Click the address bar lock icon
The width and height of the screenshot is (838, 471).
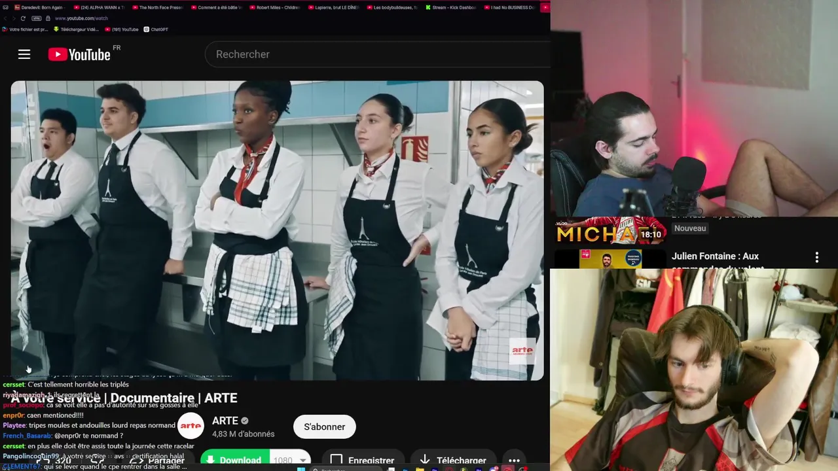click(48, 18)
